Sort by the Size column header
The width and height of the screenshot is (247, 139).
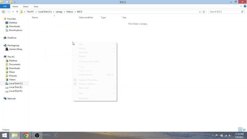pyautogui.click(x=124, y=17)
